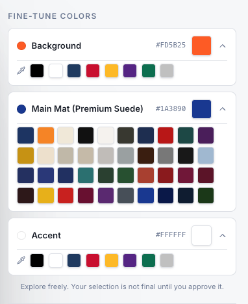Open the orange Background color preview
Screen dimensions: 248x304
201,45
